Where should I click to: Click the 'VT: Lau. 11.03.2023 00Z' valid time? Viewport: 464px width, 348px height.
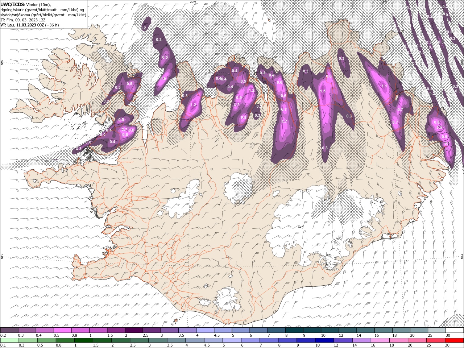pyautogui.click(x=22, y=25)
